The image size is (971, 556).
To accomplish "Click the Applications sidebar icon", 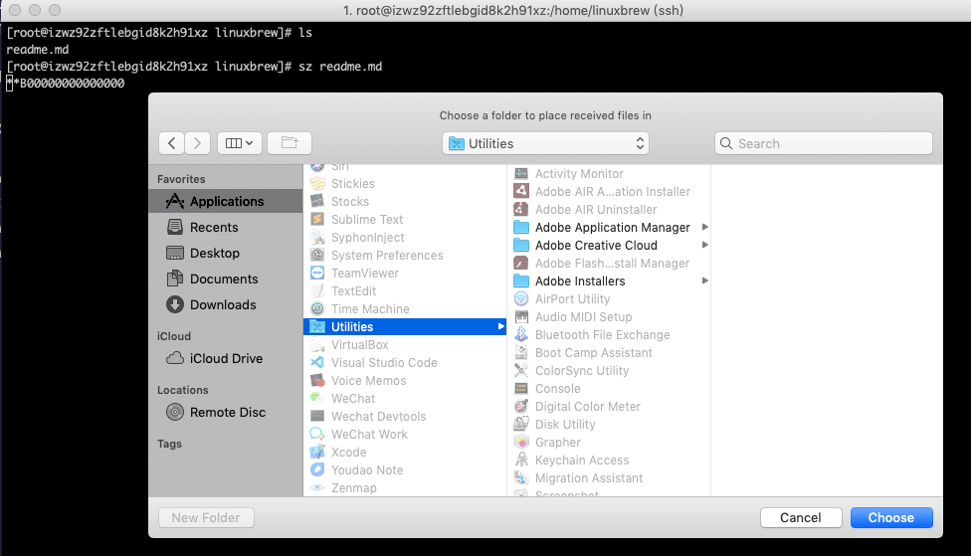I will [175, 201].
